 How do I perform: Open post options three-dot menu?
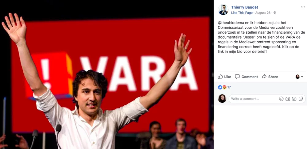coord(303,7)
